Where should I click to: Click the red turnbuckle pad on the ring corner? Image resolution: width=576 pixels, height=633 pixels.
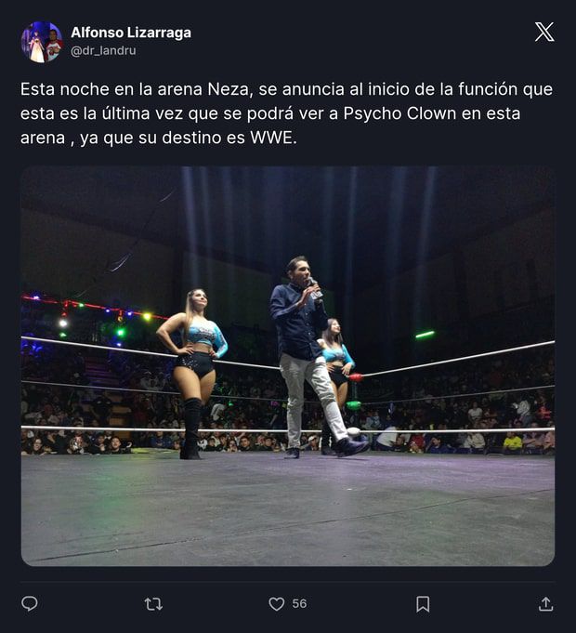click(x=356, y=378)
